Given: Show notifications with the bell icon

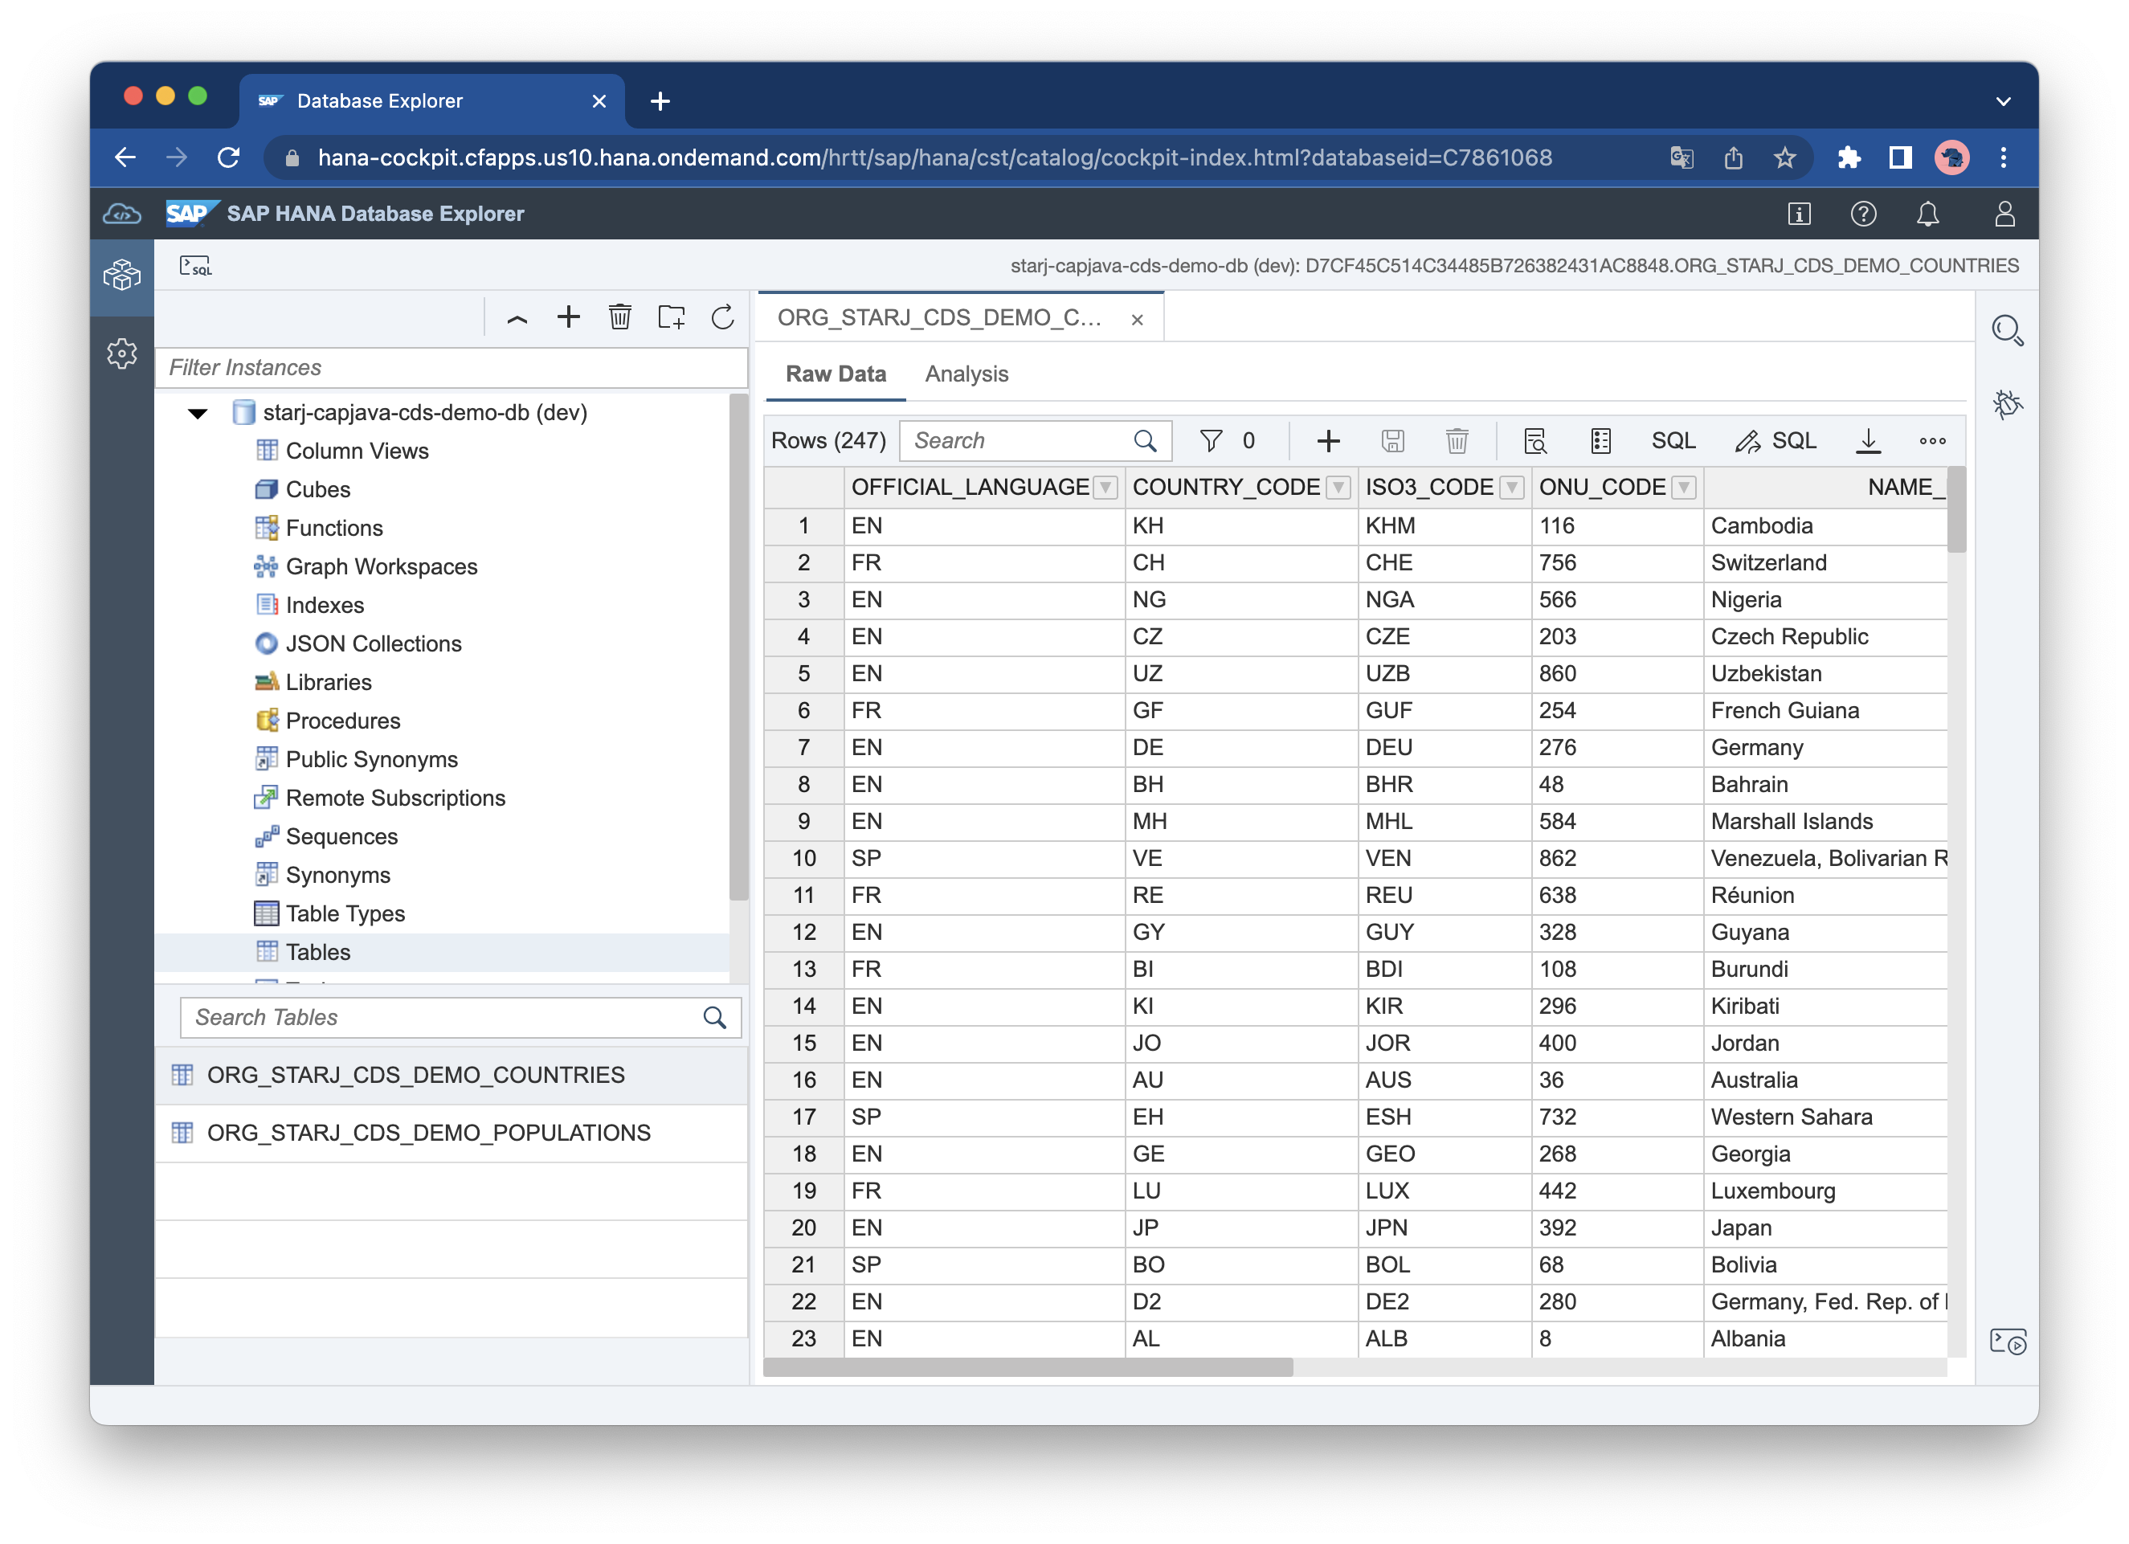Looking at the screenshot, I should click(x=1927, y=214).
